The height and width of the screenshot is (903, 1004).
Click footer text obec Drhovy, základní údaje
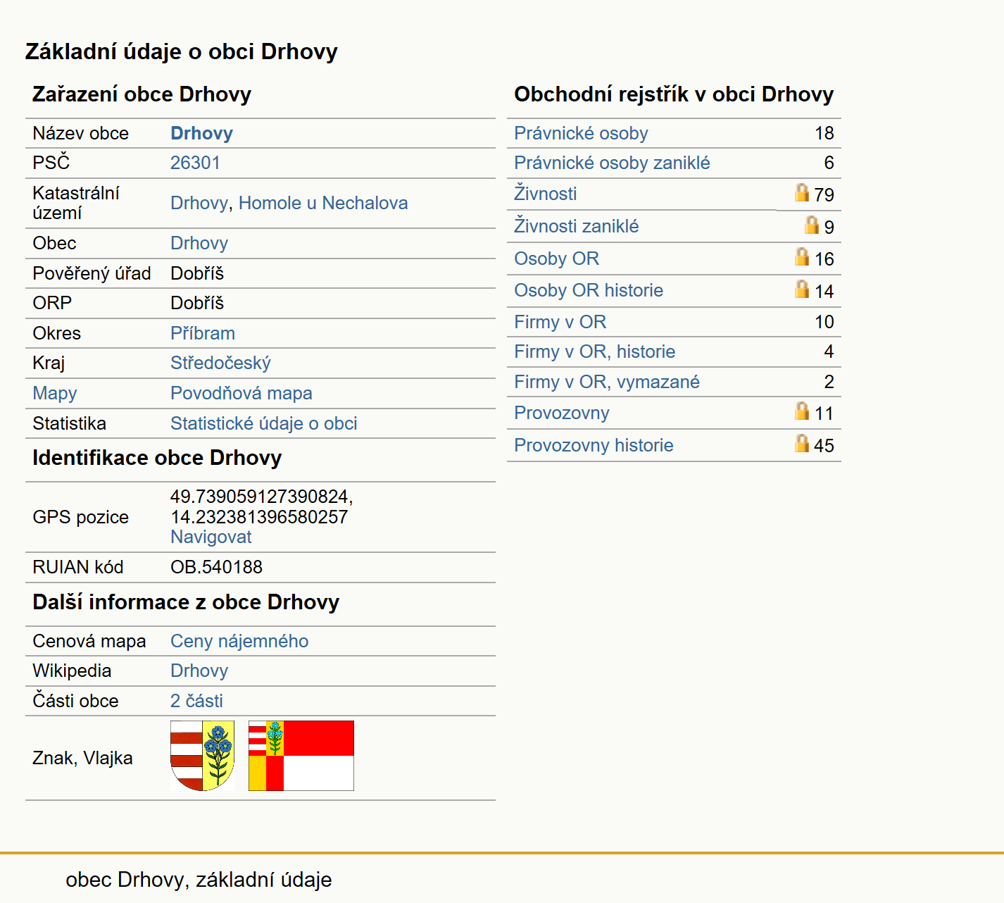click(x=199, y=880)
